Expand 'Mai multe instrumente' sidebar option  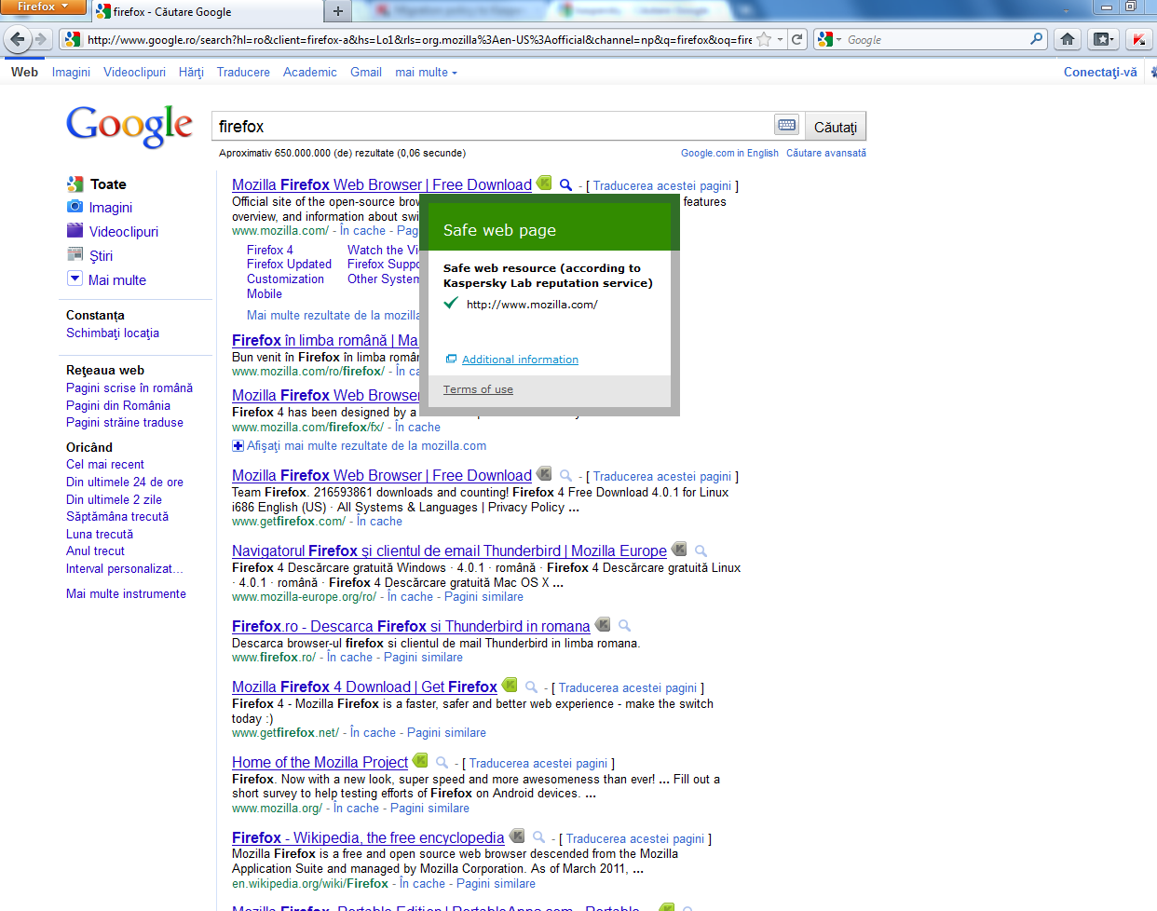(126, 593)
